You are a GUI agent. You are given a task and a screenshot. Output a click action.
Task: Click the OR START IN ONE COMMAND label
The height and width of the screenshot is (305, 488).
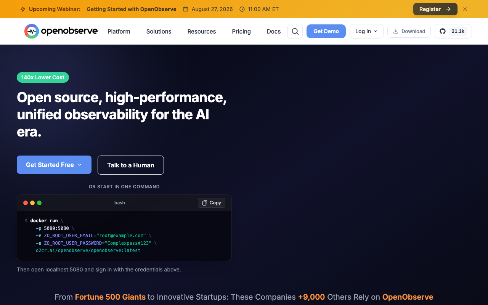(x=124, y=187)
